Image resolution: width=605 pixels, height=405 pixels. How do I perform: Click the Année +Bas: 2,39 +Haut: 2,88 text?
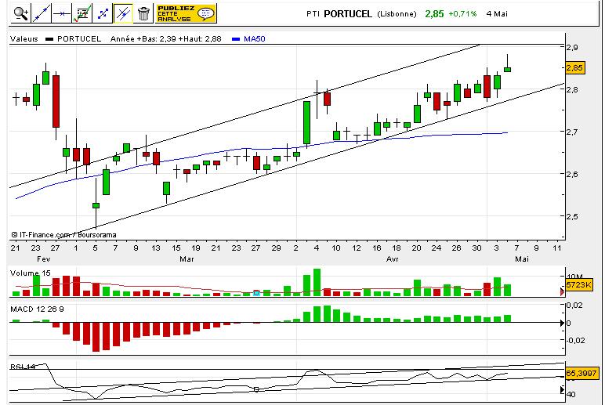(166, 39)
